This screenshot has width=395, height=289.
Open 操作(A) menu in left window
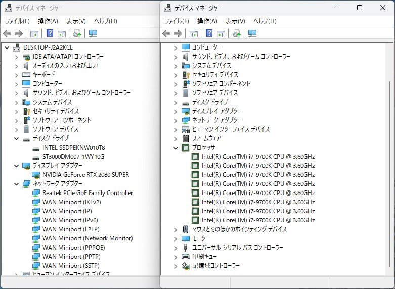click(x=48, y=21)
